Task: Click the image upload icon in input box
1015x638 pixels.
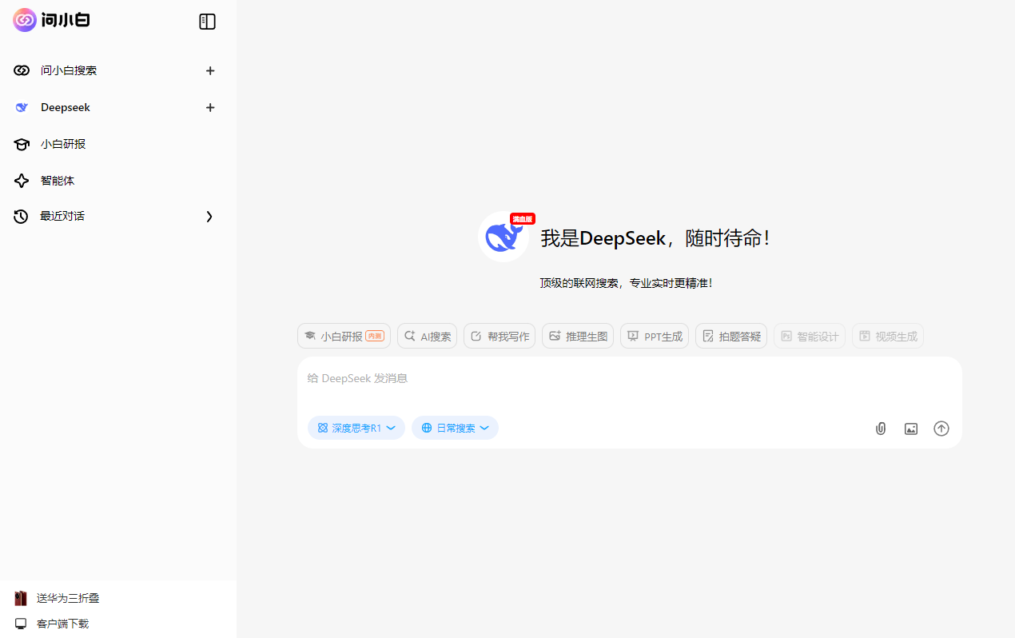Action: [911, 428]
